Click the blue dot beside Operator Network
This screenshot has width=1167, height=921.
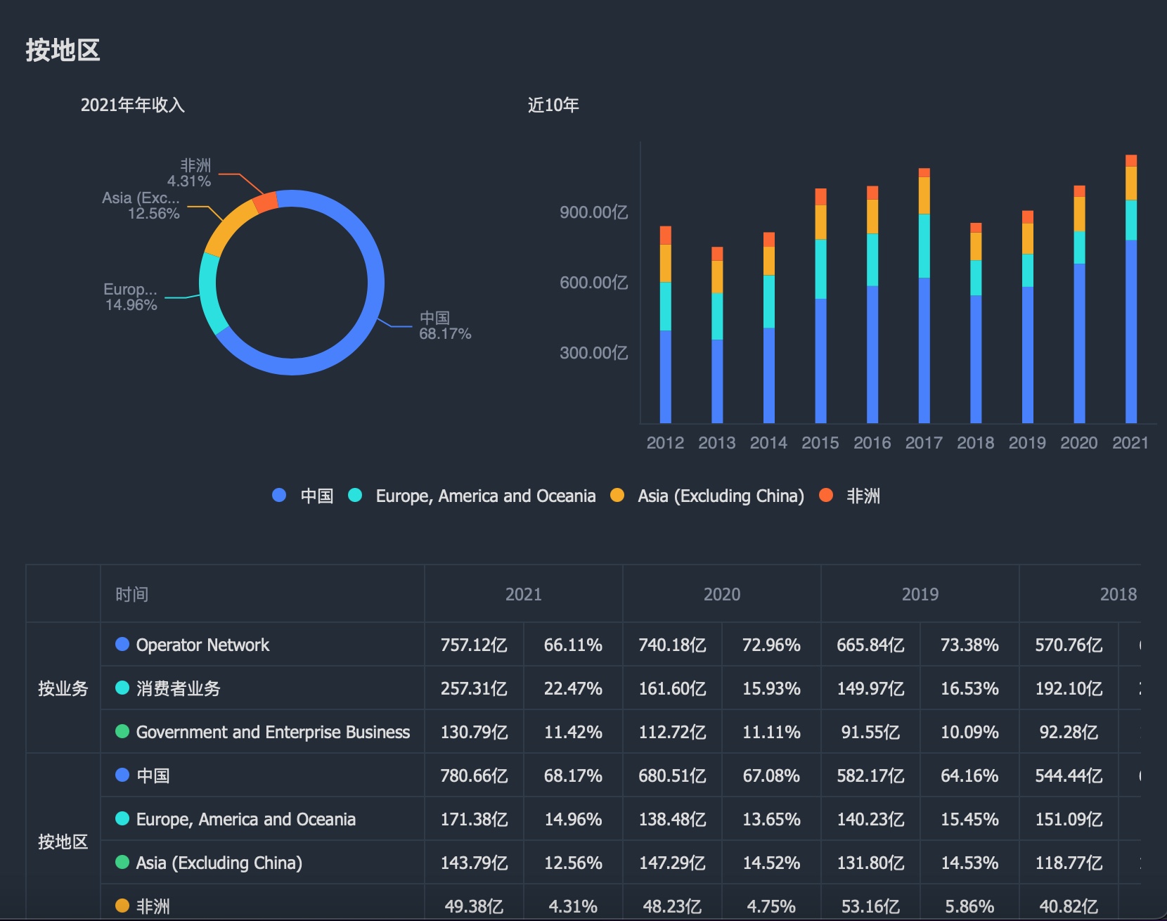click(x=122, y=644)
